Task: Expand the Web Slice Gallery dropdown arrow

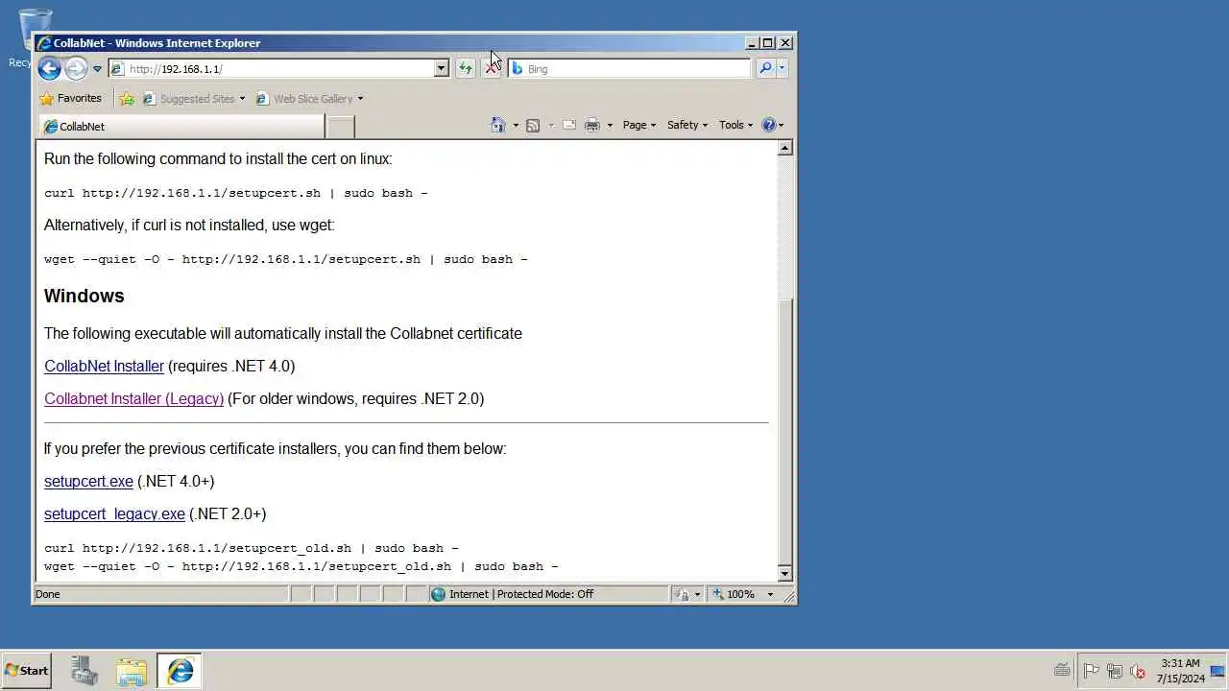Action: 361,99
